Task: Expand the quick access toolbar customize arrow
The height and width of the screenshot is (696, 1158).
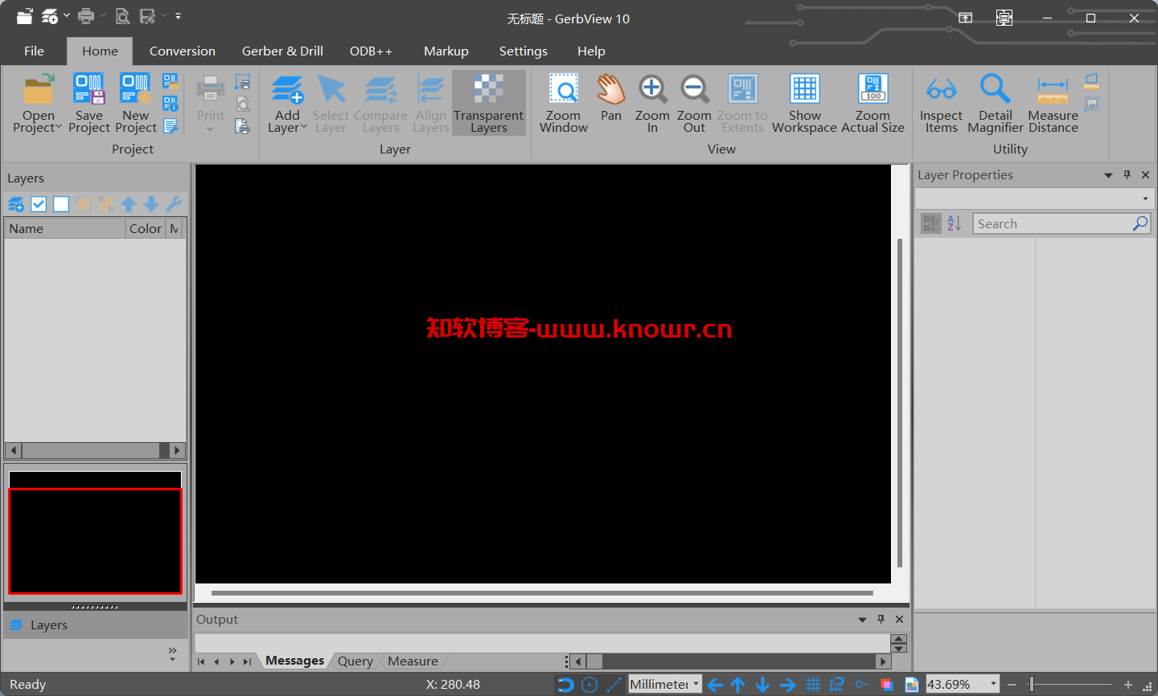Action: click(178, 15)
